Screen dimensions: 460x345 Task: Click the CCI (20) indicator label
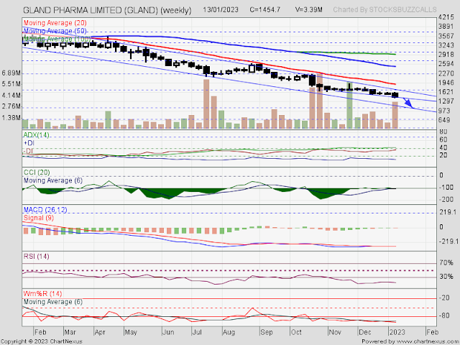(x=37, y=172)
